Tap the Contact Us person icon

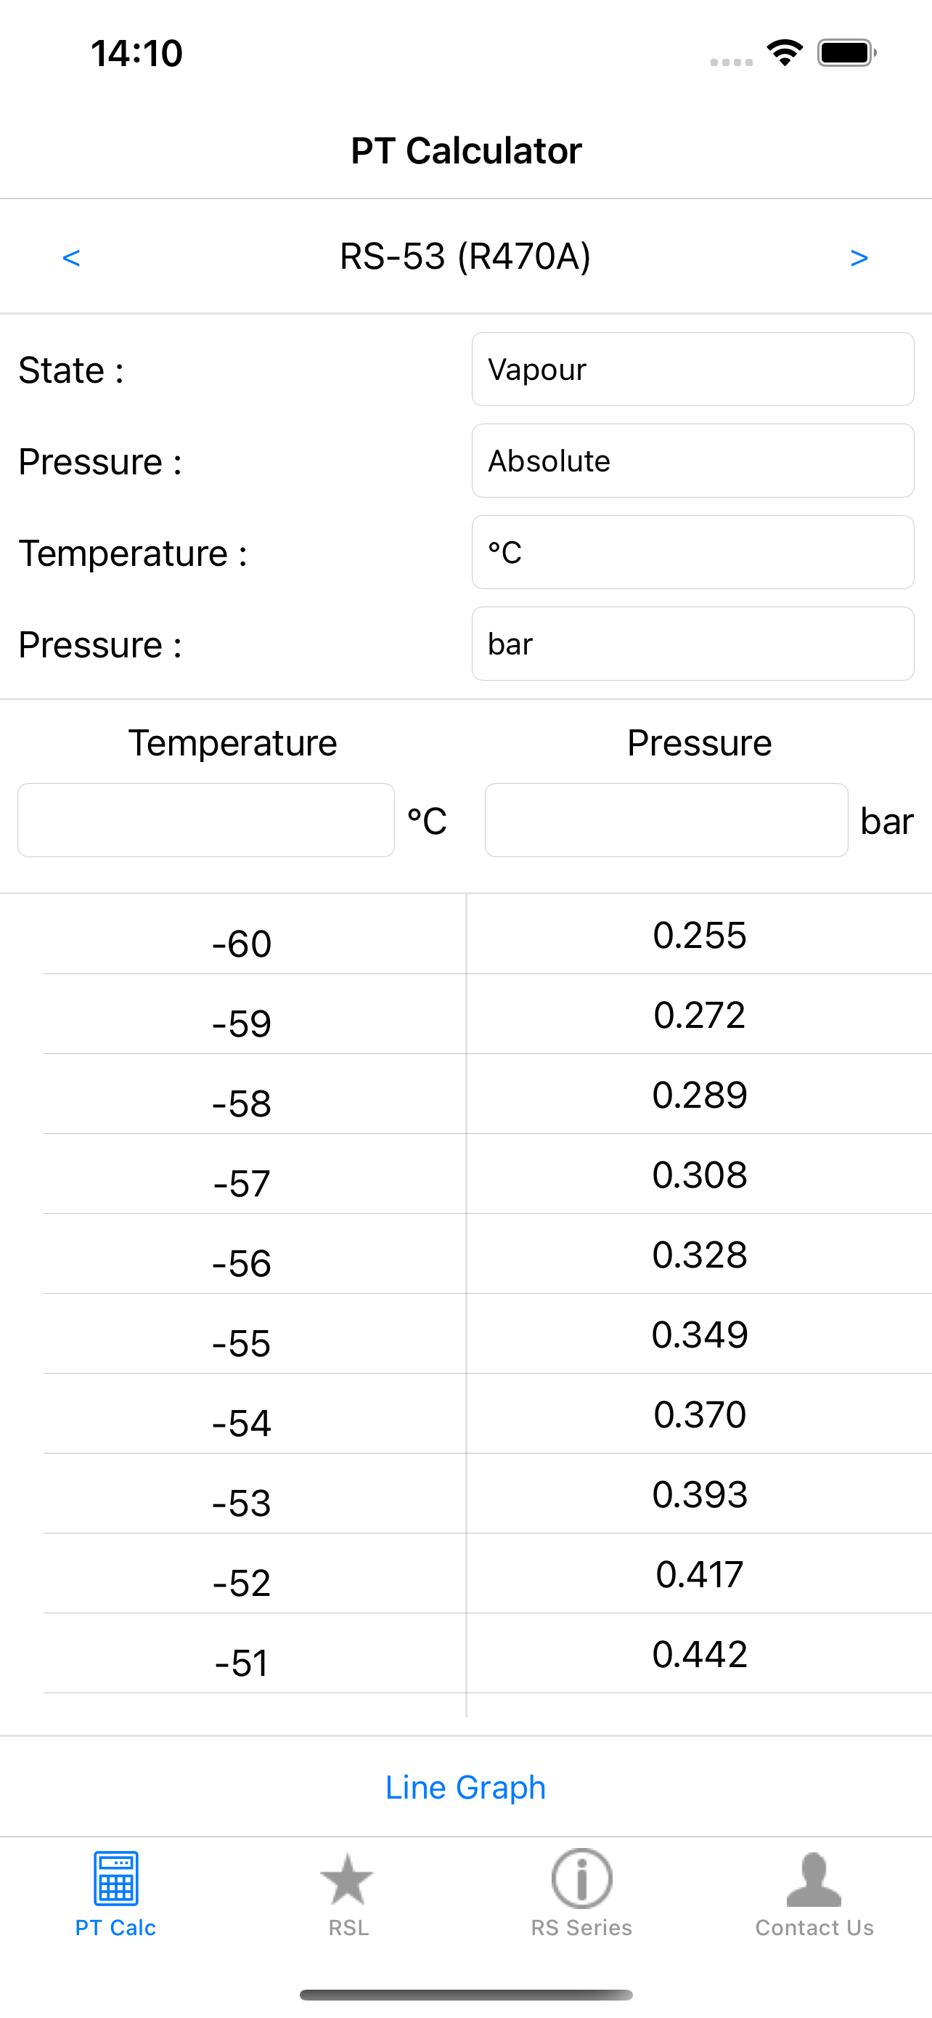(814, 1878)
